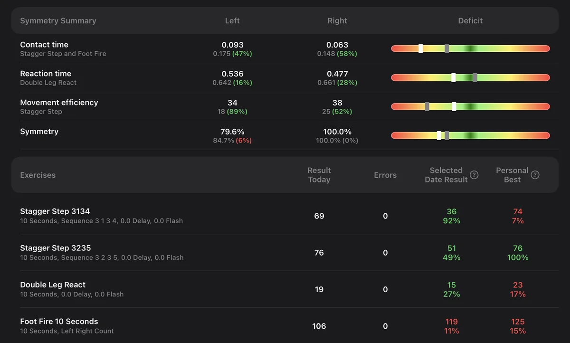The image size is (570, 343).
Task: Click selected date result 51 49%
Action: pos(451,253)
